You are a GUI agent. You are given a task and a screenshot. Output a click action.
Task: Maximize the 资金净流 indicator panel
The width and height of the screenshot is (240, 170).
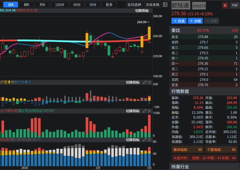pos(144,111)
